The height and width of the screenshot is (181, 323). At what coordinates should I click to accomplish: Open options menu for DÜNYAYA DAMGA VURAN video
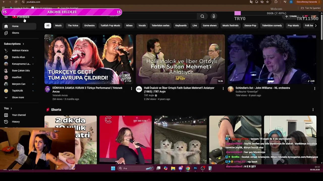pyautogui.click(x=131, y=88)
